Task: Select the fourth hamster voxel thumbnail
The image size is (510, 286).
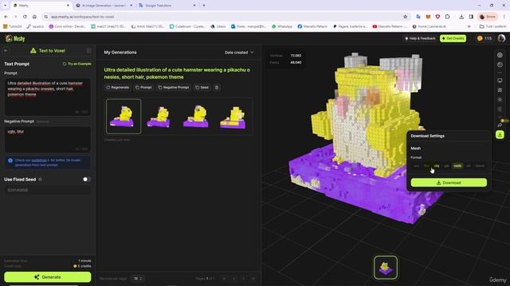Action: (x=233, y=117)
